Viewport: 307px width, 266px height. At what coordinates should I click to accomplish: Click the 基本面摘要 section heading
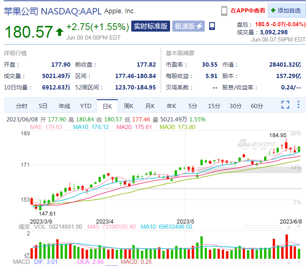click(180, 53)
